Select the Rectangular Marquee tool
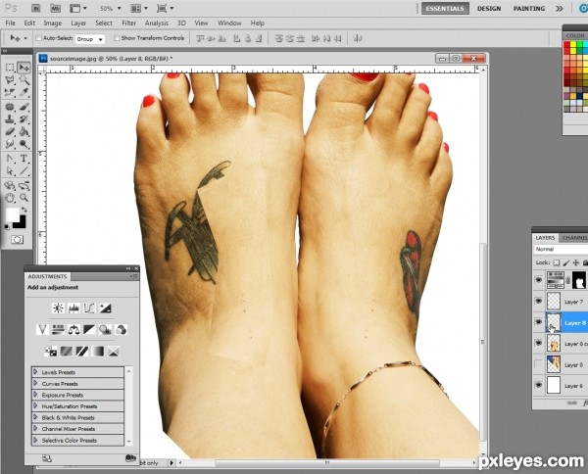The height and width of the screenshot is (474, 588). click(x=10, y=68)
